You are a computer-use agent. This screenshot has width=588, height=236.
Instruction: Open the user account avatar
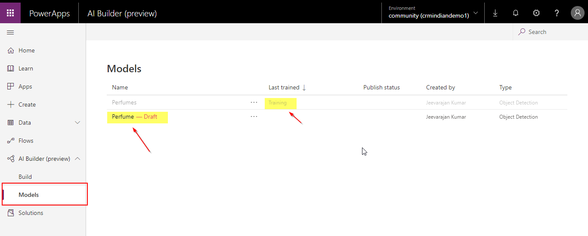(577, 13)
